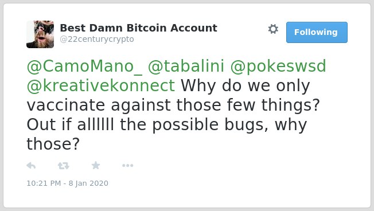Open the bearded man profile avatar
Image resolution: width=374 pixels, height=211 pixels.
[x=40, y=34]
